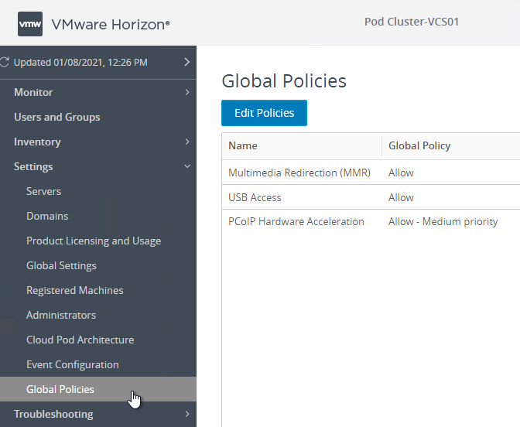
Task: Open Users and Groups page
Action: [57, 117]
